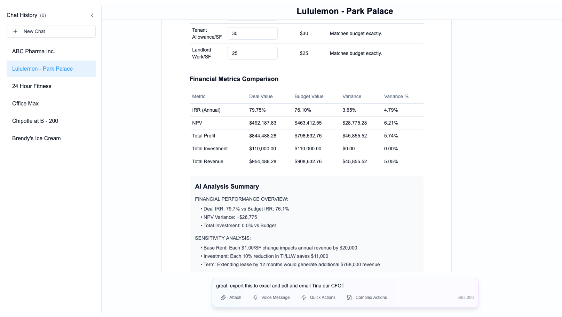The image size is (562, 317).
Task: Click the Variance column header
Action: 352,96
